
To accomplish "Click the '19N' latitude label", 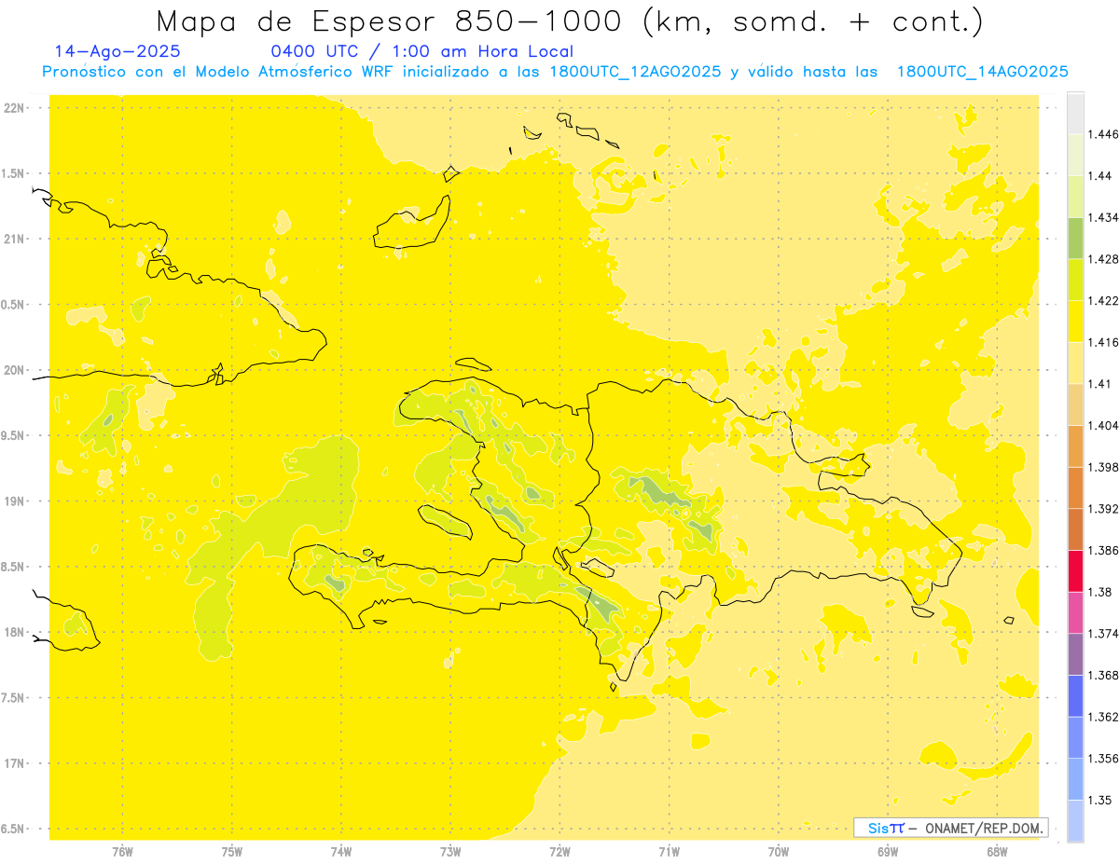I will coord(16,501).
